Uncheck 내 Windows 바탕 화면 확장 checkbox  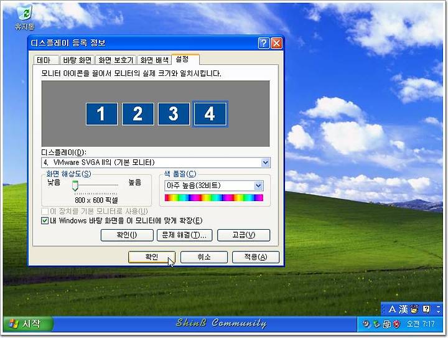[45, 220]
